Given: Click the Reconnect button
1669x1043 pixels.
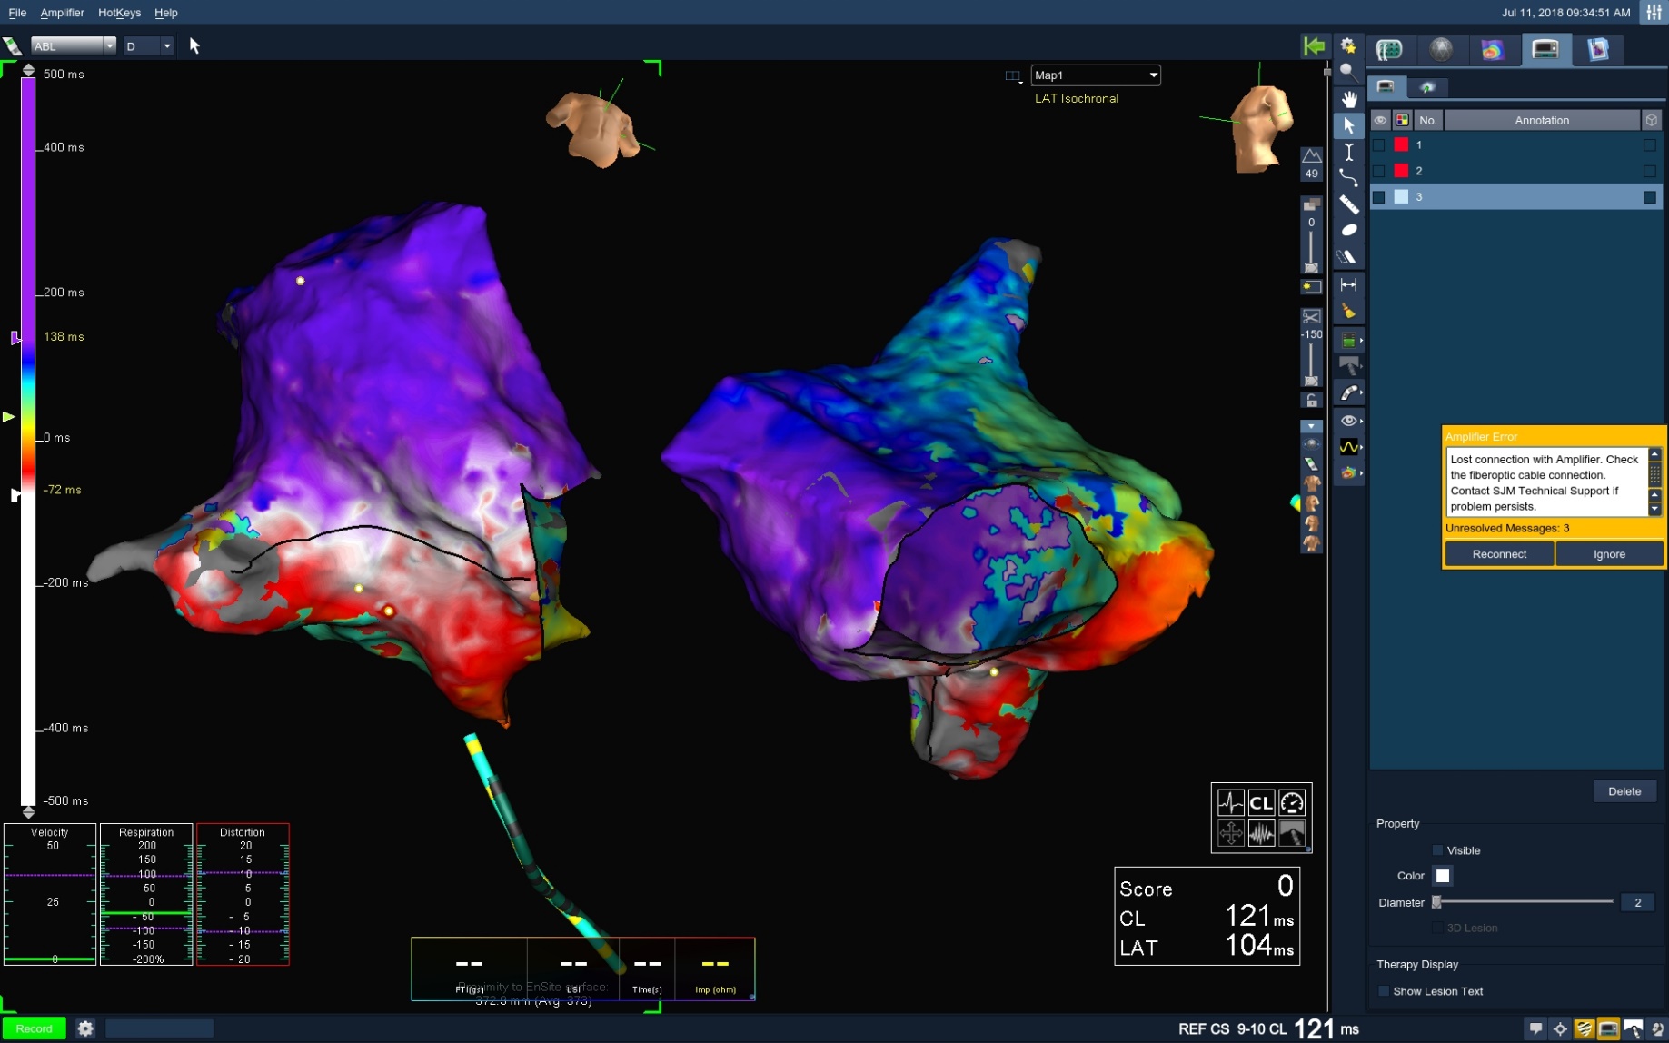Looking at the screenshot, I should pyautogui.click(x=1499, y=554).
